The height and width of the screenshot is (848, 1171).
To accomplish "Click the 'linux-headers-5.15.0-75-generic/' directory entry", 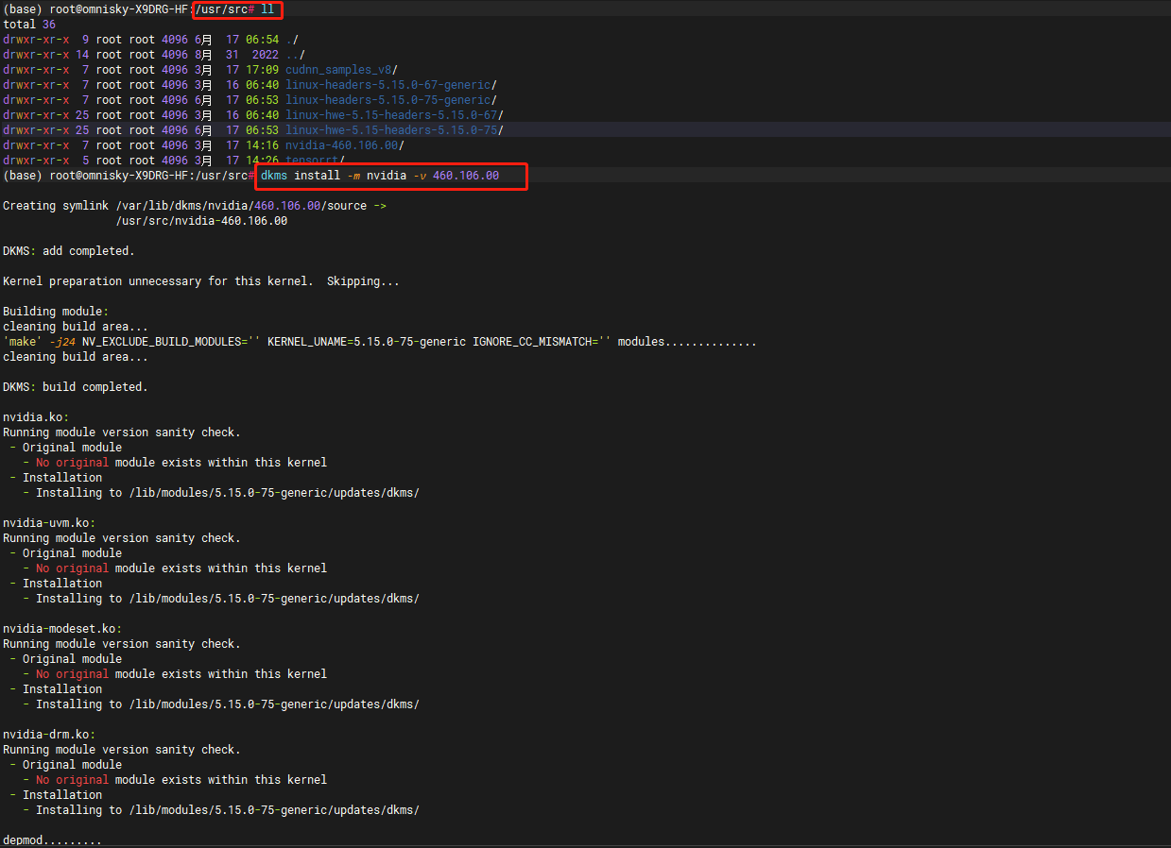I will [x=391, y=100].
